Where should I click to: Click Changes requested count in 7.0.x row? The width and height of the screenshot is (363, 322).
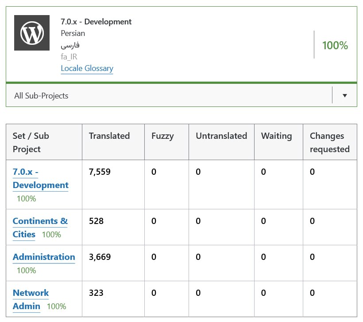(x=312, y=172)
